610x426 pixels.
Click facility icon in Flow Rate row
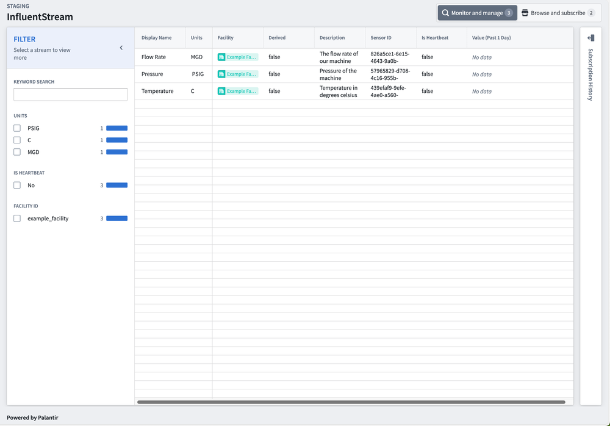click(x=221, y=57)
